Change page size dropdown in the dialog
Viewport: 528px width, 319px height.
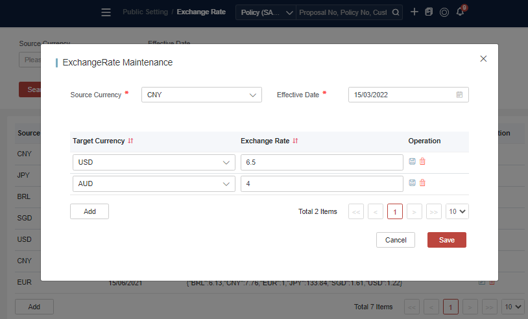tap(457, 211)
